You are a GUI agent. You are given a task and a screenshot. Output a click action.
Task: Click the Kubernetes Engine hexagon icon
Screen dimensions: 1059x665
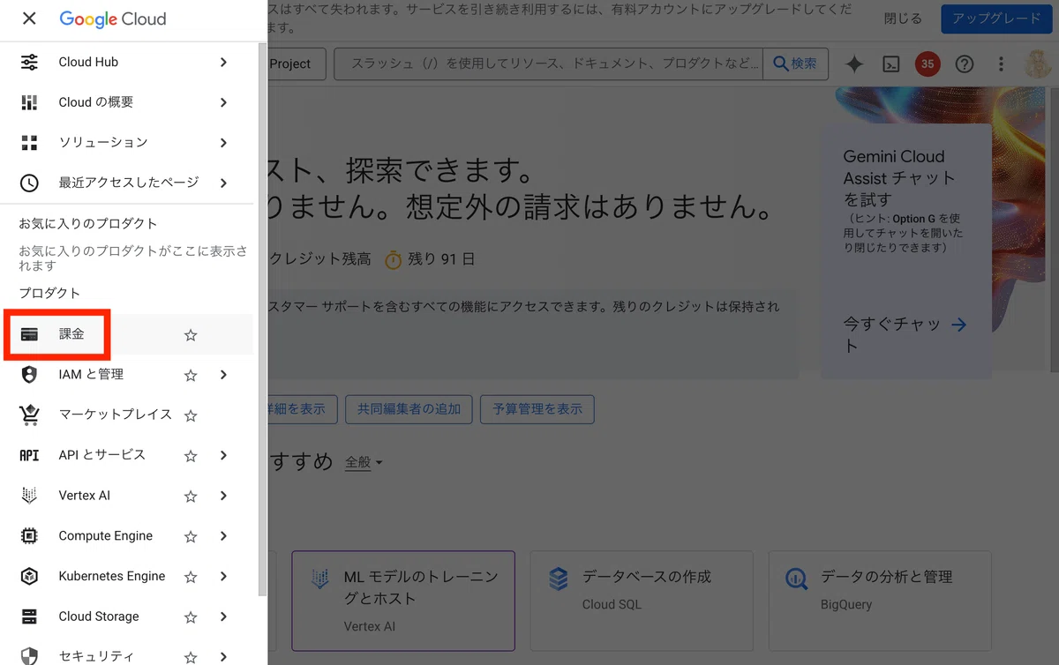(29, 576)
